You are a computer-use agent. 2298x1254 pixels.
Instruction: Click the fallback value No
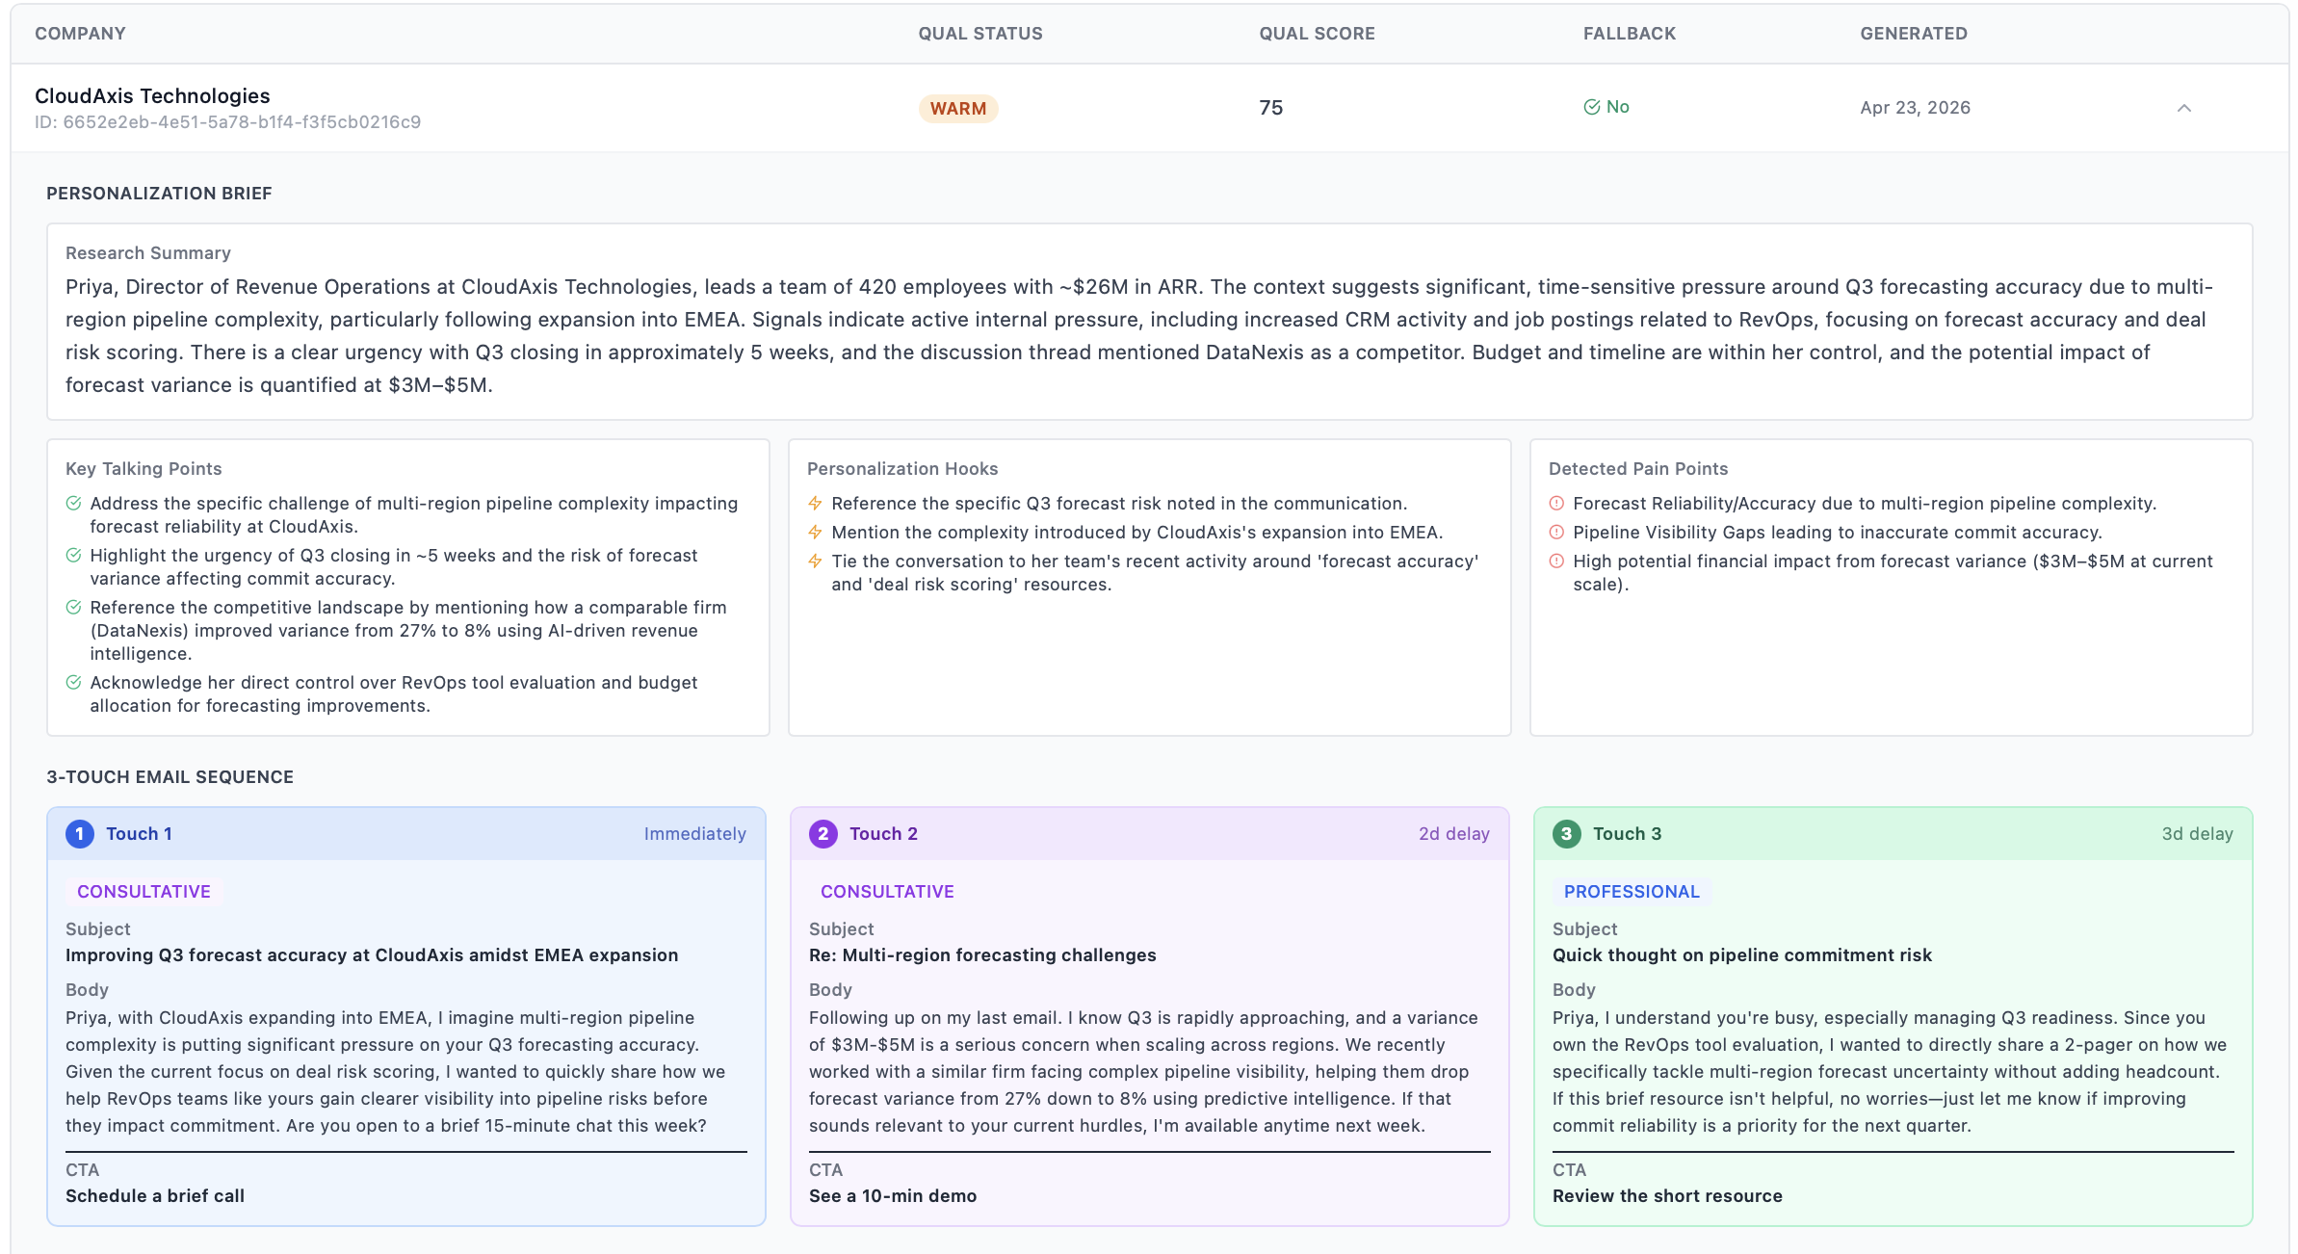pyautogui.click(x=1618, y=107)
